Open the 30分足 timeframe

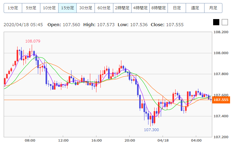click(86, 8)
